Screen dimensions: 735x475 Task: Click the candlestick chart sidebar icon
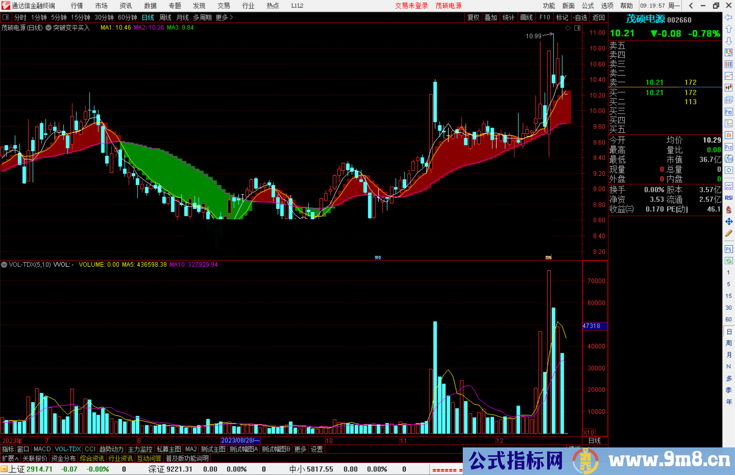(729, 88)
